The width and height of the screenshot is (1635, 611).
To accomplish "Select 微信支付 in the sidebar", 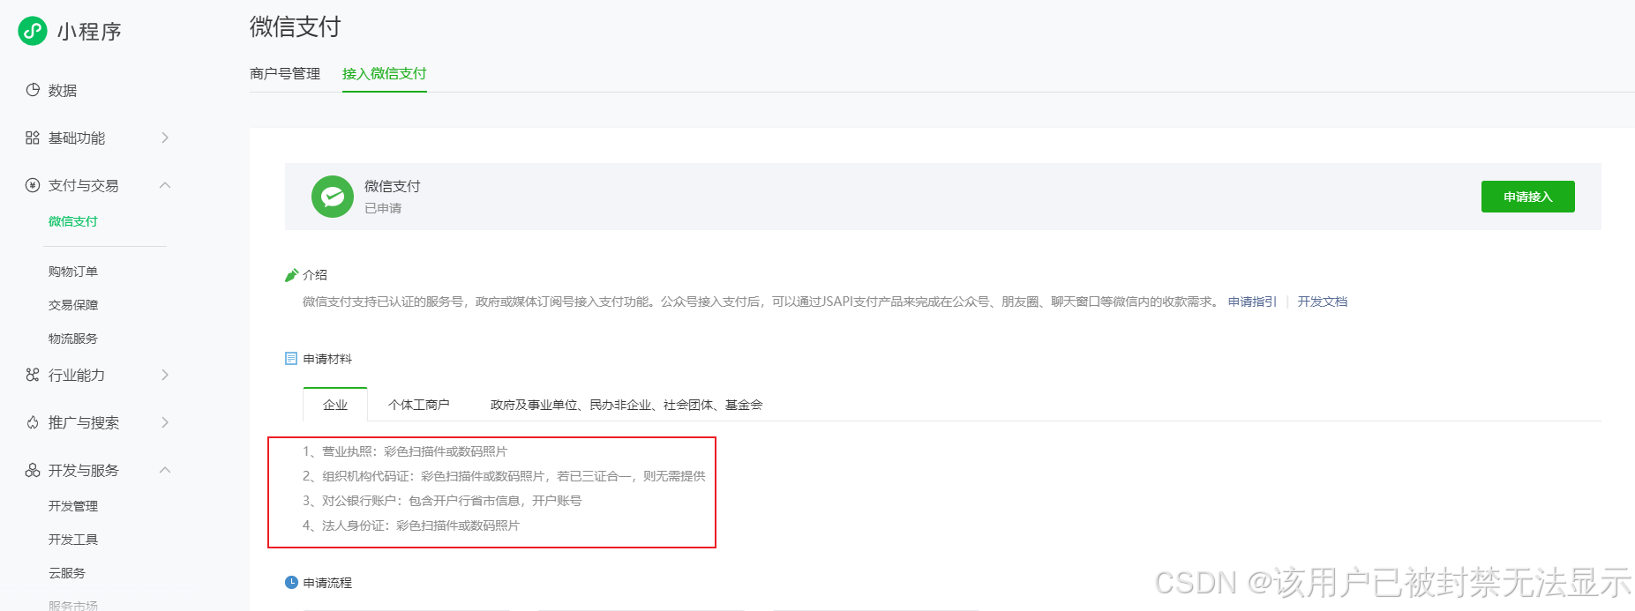I will [73, 221].
